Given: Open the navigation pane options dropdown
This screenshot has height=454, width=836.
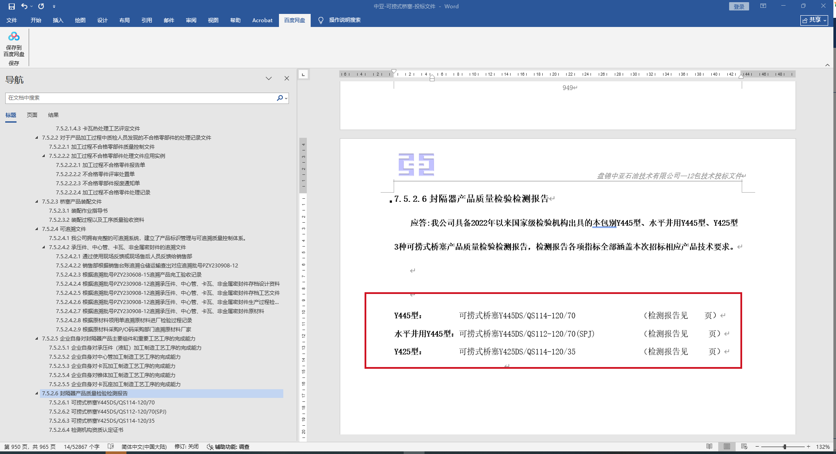Looking at the screenshot, I should point(269,79).
